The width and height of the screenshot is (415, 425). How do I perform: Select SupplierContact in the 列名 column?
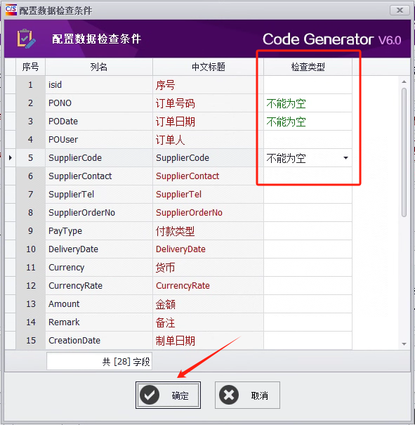pos(99,176)
